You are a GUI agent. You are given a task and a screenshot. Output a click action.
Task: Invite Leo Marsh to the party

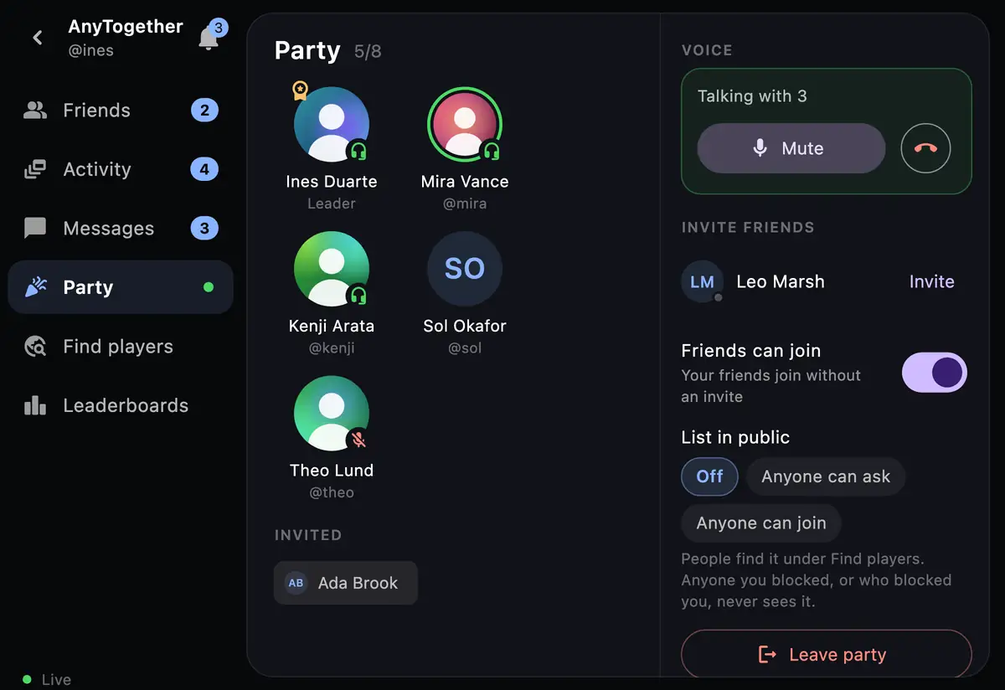[931, 282]
